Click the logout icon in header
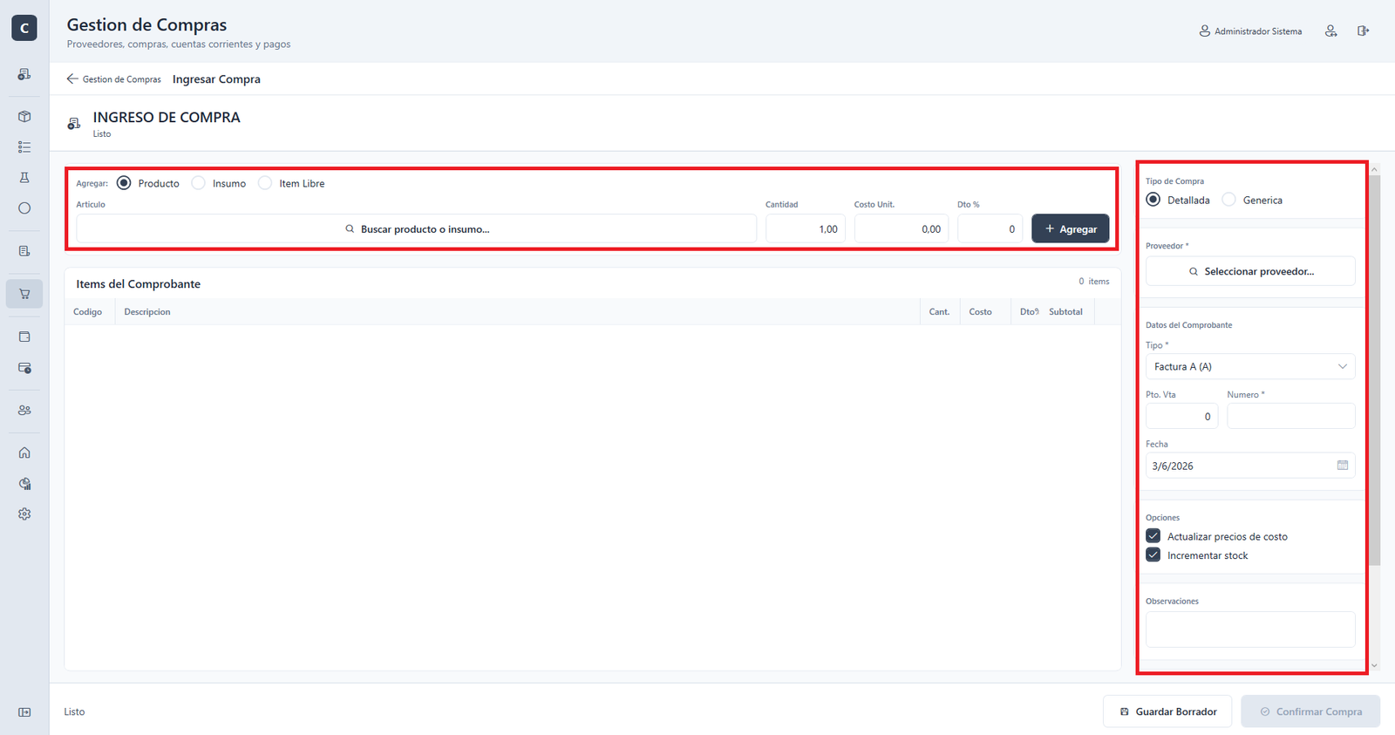 coord(1363,31)
